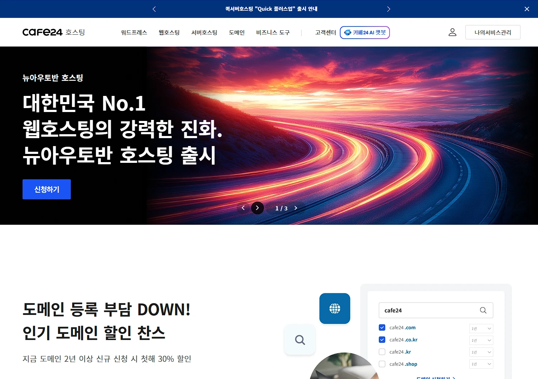Uncheck the cafe24 .com checkbox
The width and height of the screenshot is (538, 379).
pos(382,327)
